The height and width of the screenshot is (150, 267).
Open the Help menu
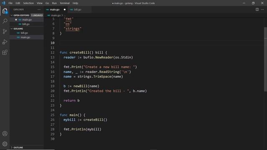[75, 3]
